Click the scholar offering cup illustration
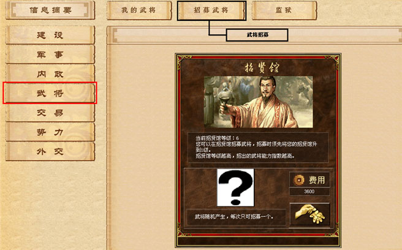 point(259,102)
